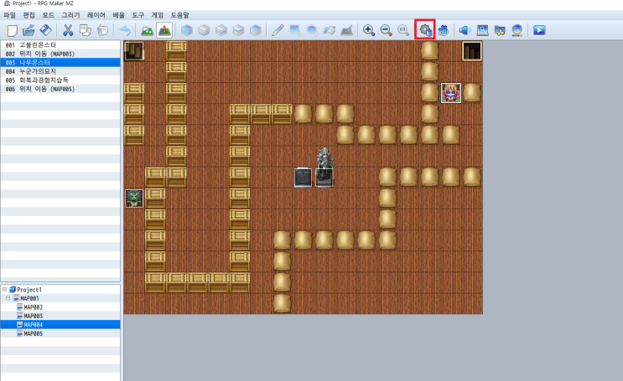Select event 001 고블린몬스터
Image resolution: width=623 pixels, height=381 pixels.
coord(60,45)
